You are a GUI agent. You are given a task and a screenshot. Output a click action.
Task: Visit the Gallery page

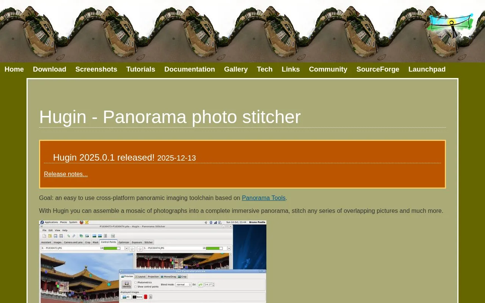coord(236,69)
